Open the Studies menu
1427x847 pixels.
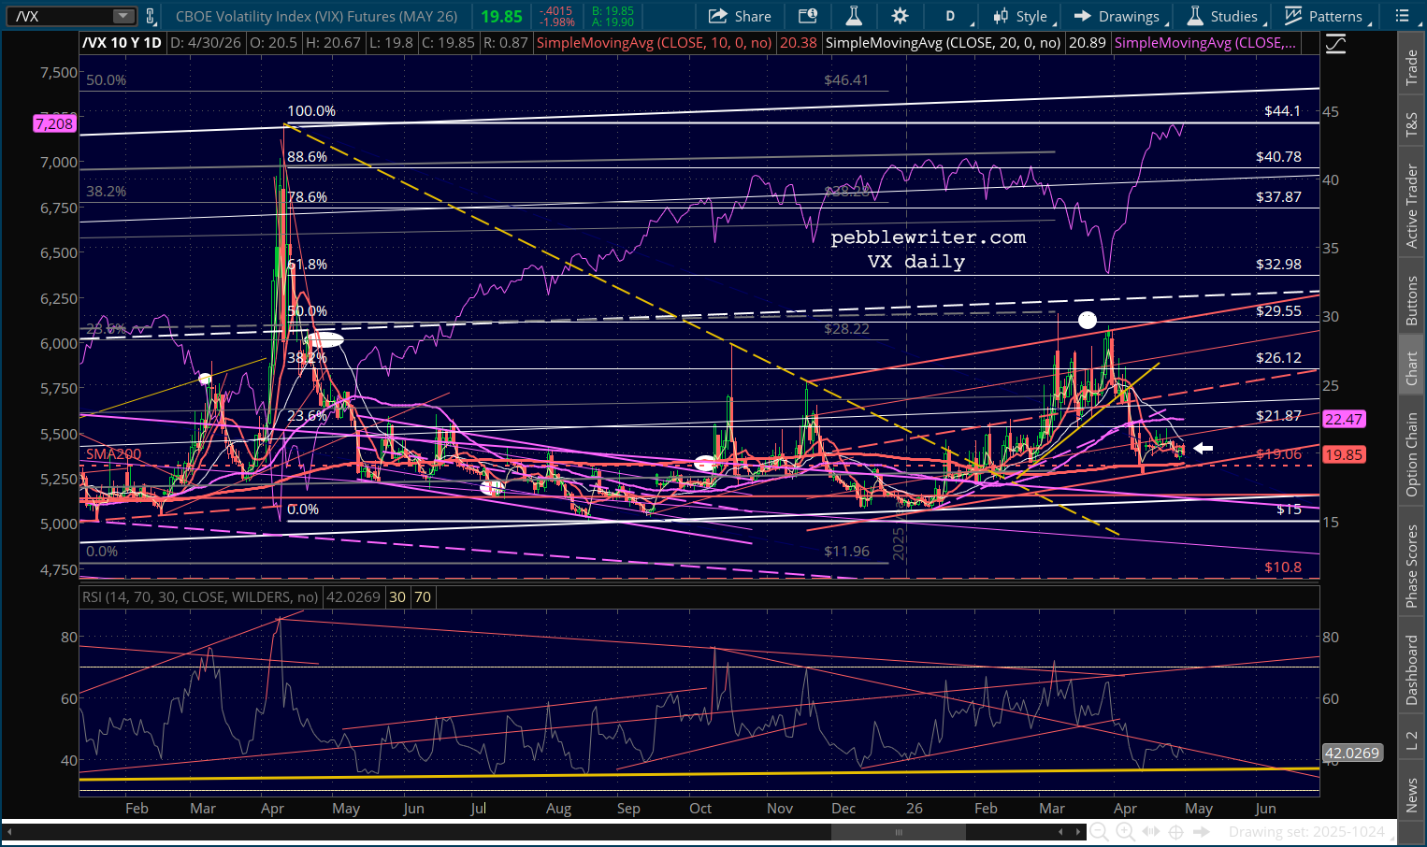click(x=1223, y=16)
